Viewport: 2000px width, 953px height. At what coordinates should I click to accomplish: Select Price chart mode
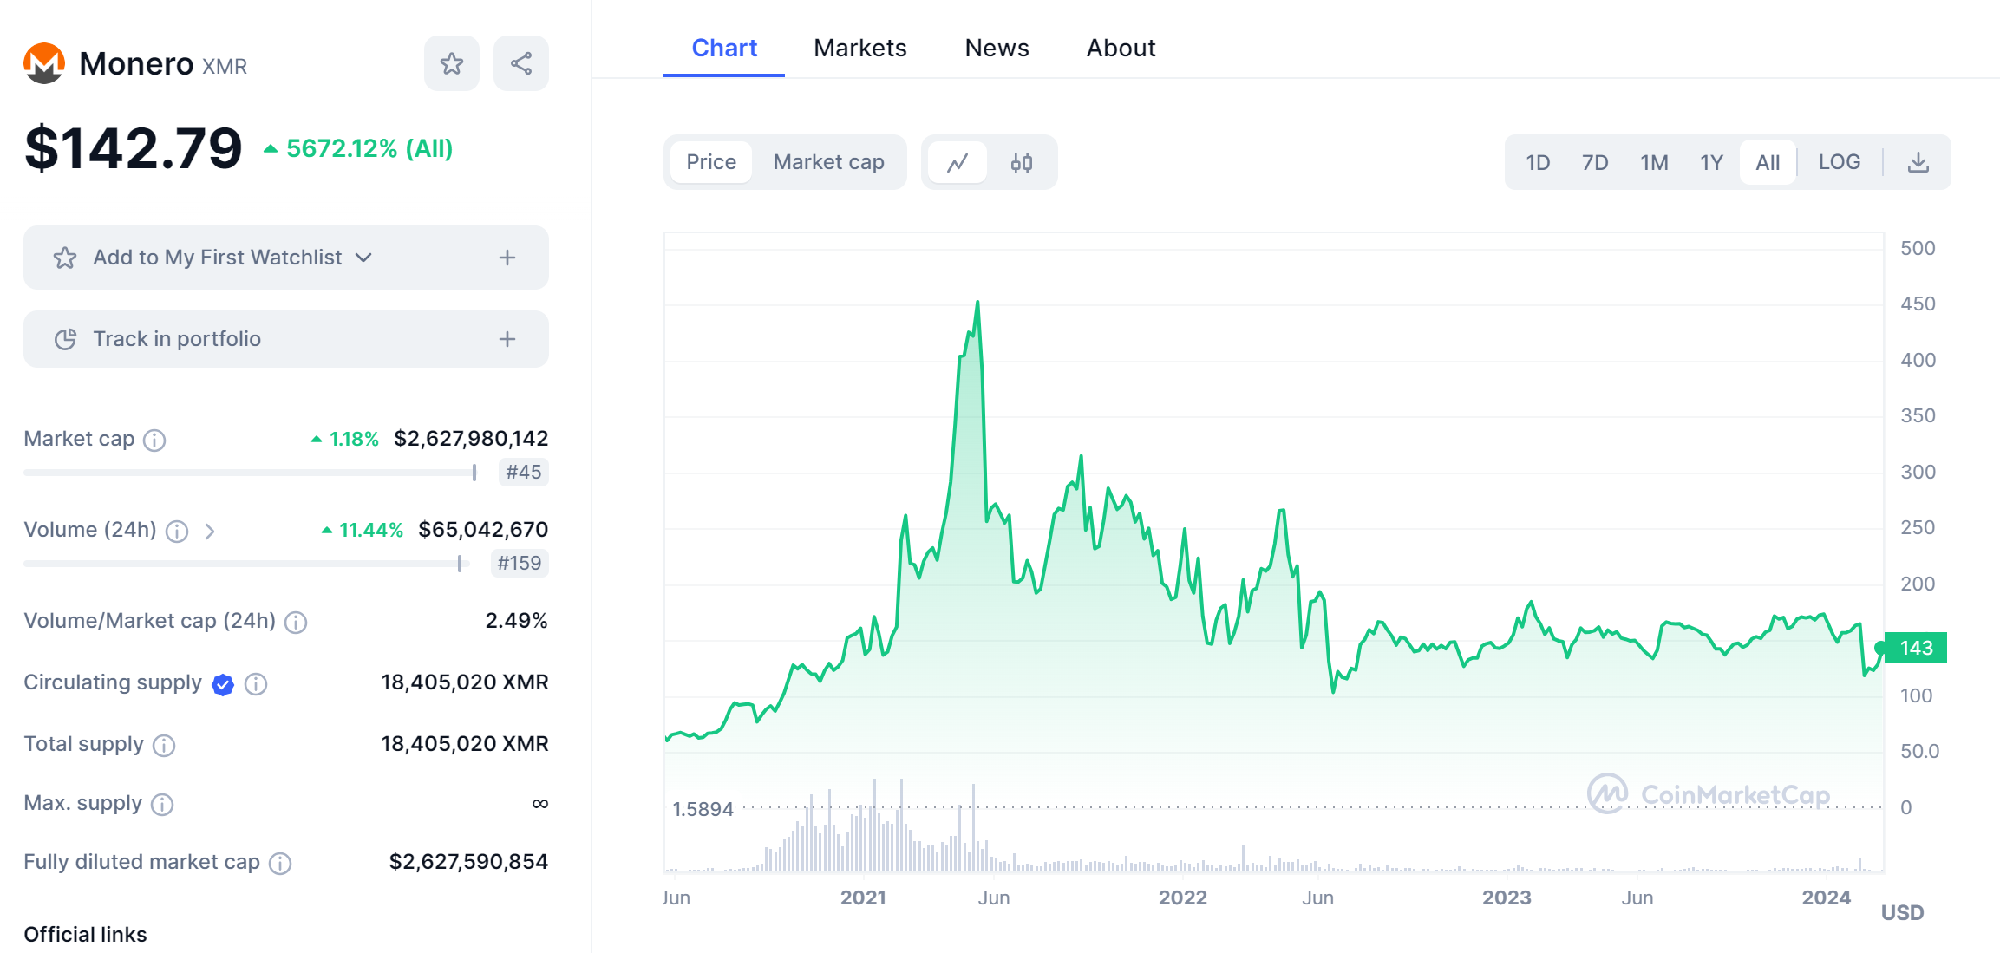(x=710, y=162)
